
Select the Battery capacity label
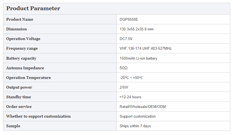[x=21, y=58]
